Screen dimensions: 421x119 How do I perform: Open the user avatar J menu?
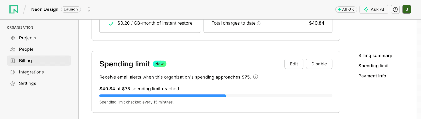(407, 9)
